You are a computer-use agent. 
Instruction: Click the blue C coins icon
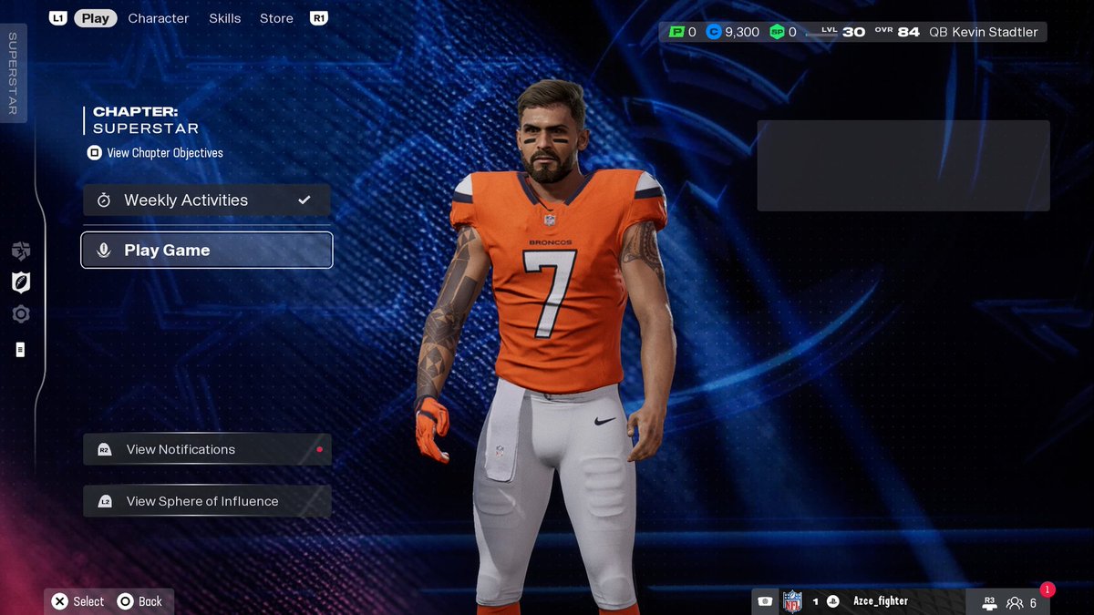click(714, 32)
